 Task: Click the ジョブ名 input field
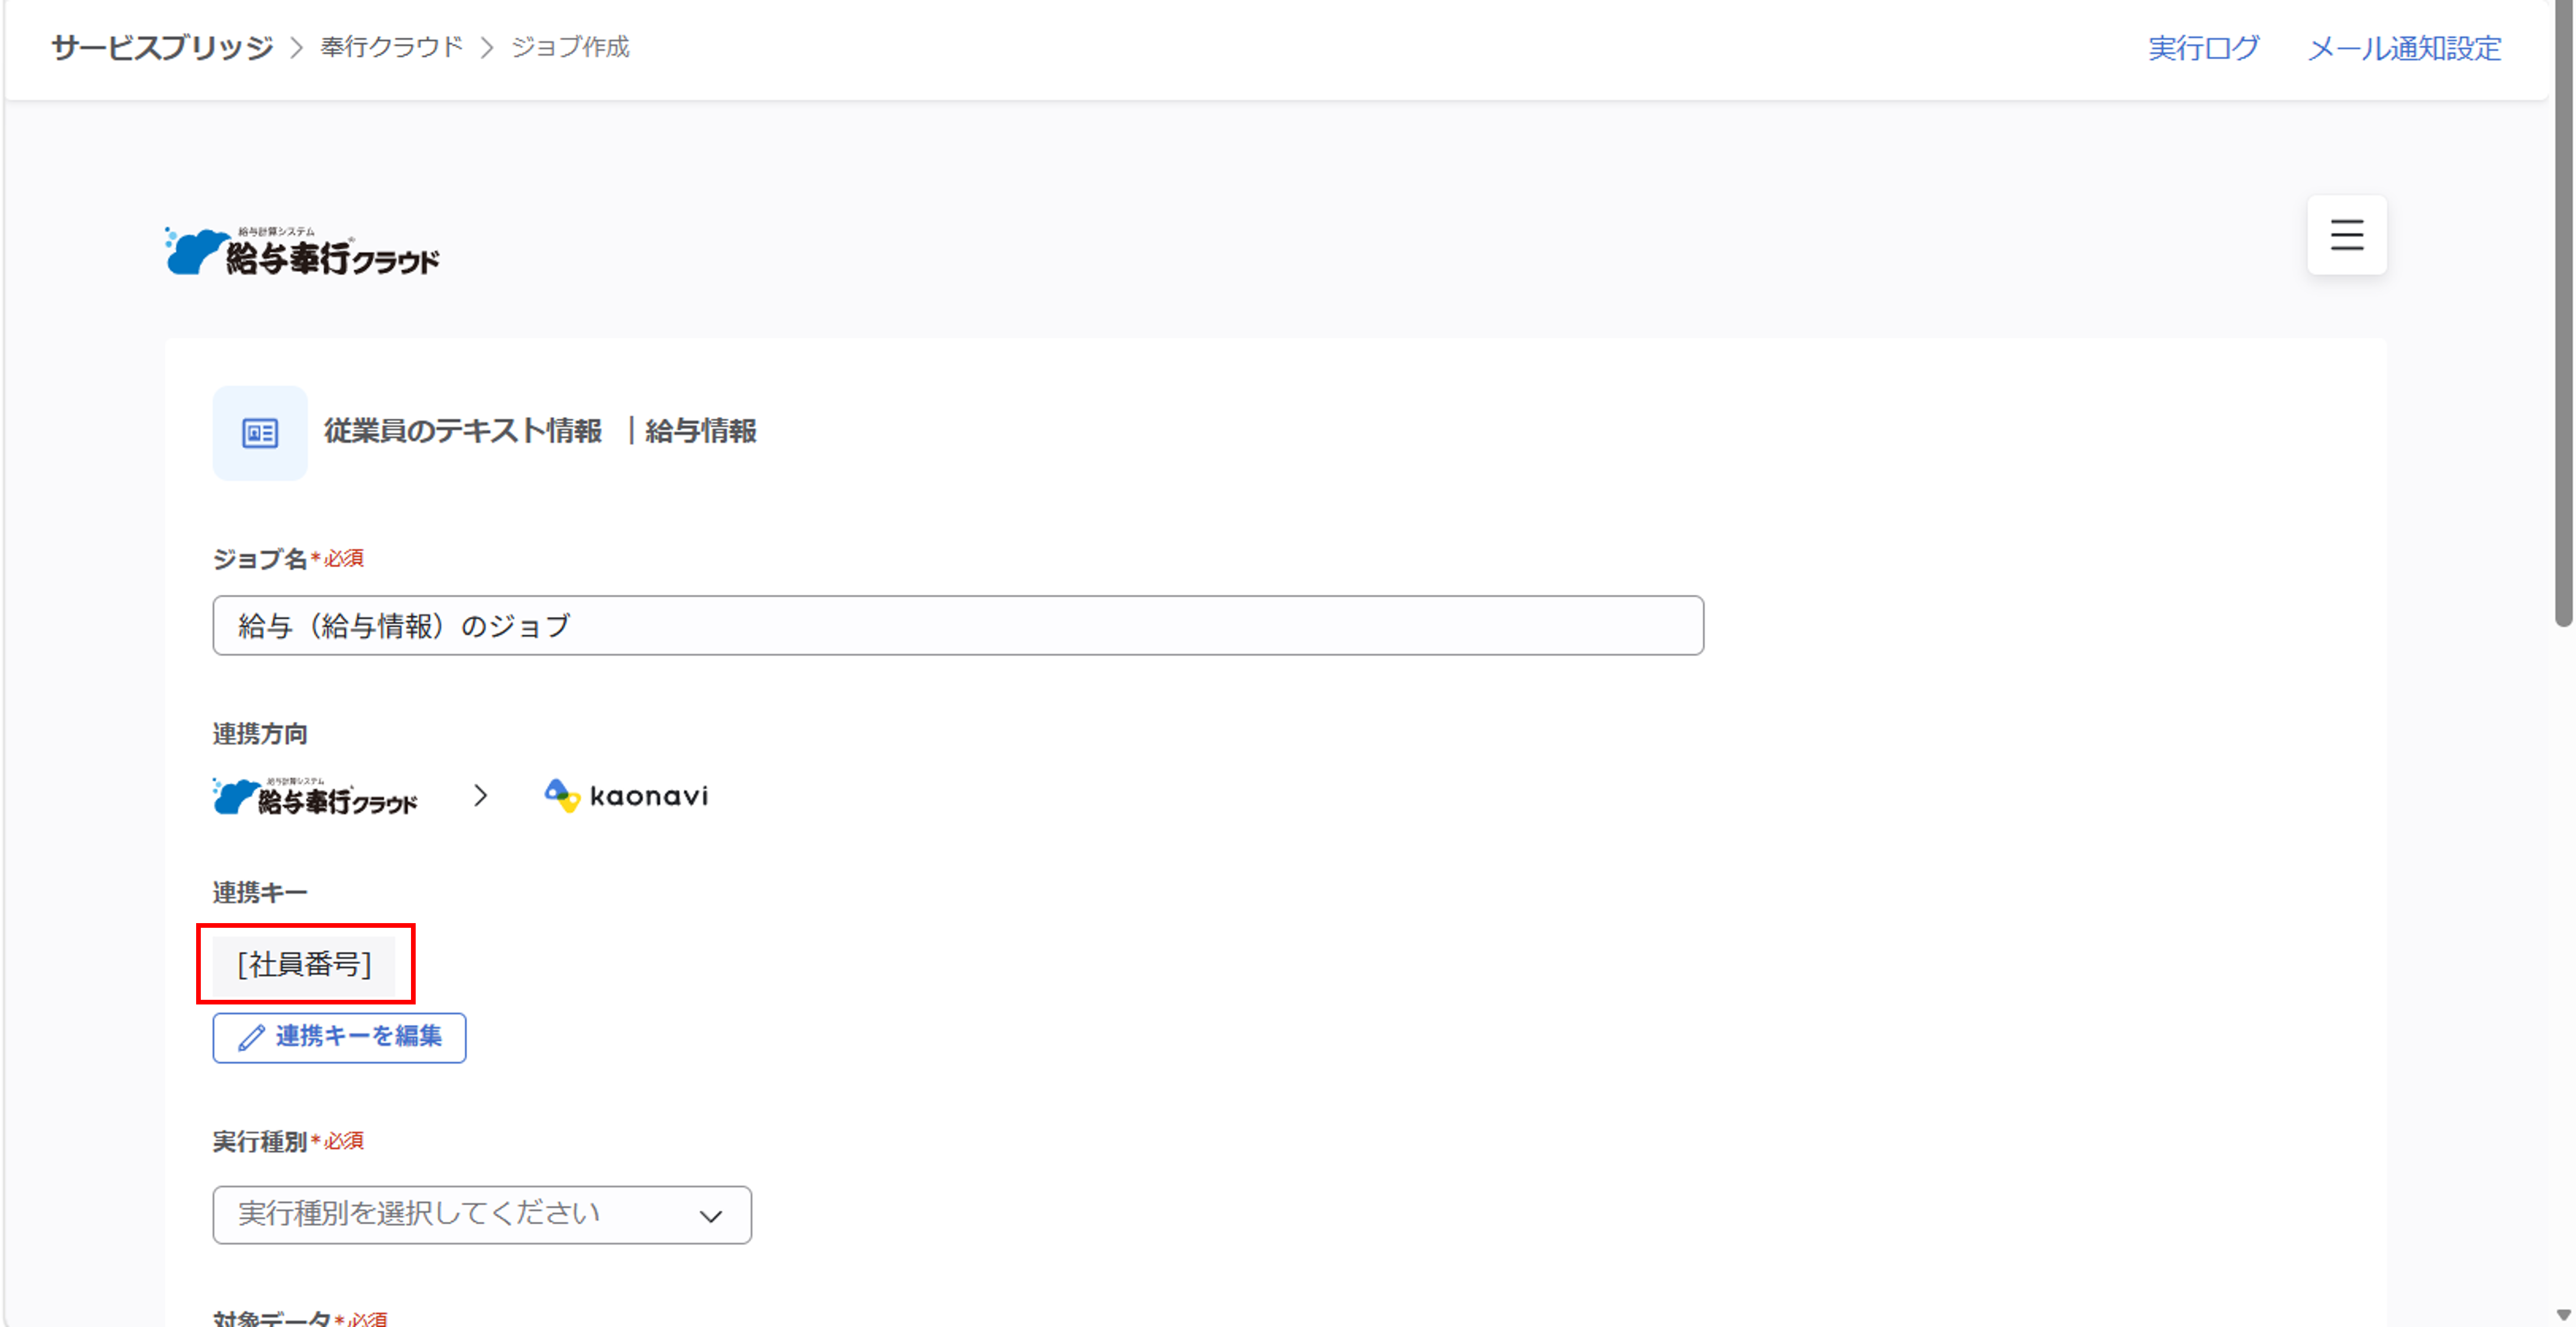(x=958, y=626)
